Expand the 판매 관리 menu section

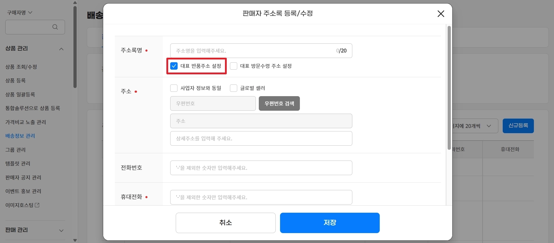coord(61,230)
